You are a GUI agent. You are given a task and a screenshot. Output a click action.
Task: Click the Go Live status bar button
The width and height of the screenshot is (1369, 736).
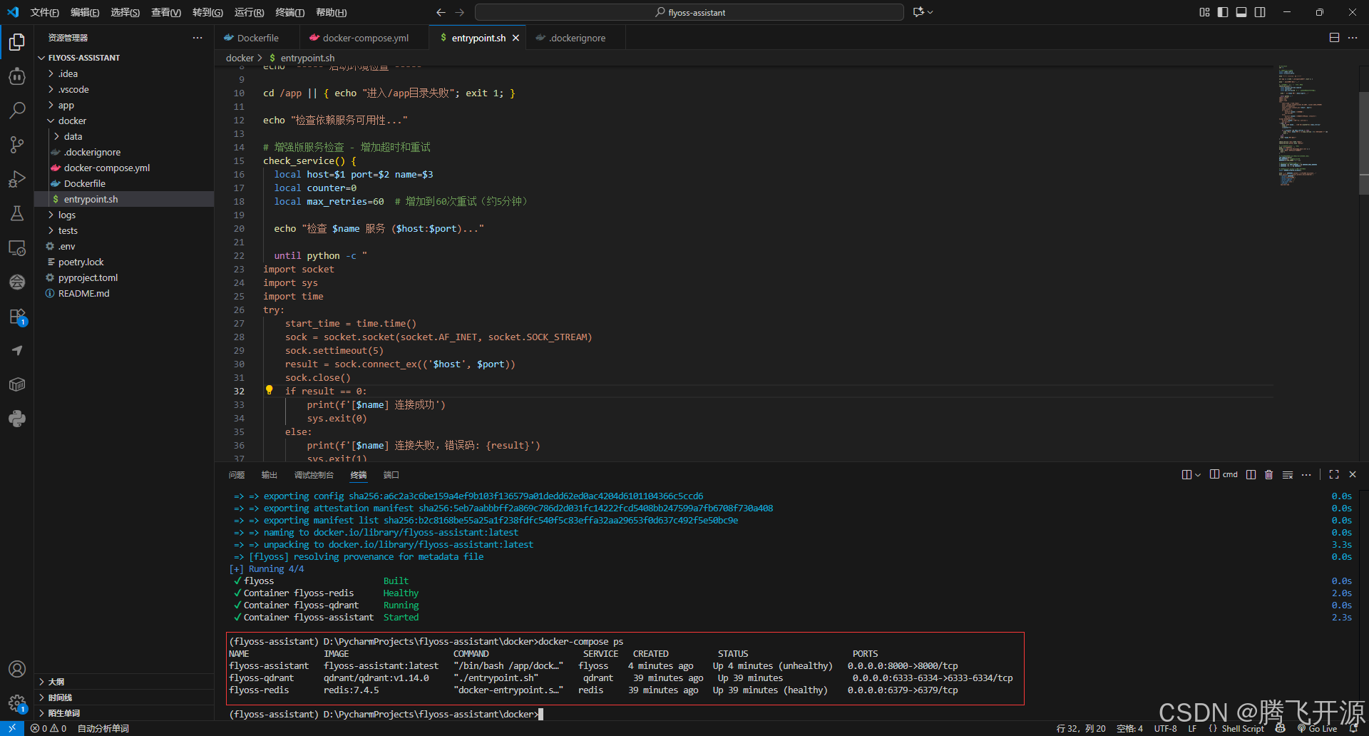pos(1317,728)
